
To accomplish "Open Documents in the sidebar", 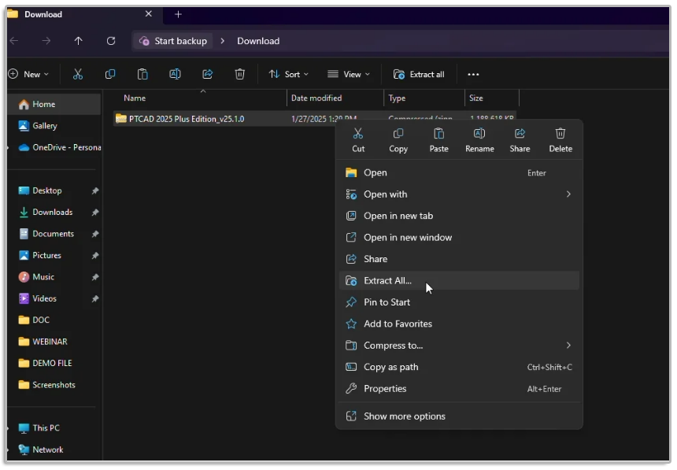I will tap(46, 234).
